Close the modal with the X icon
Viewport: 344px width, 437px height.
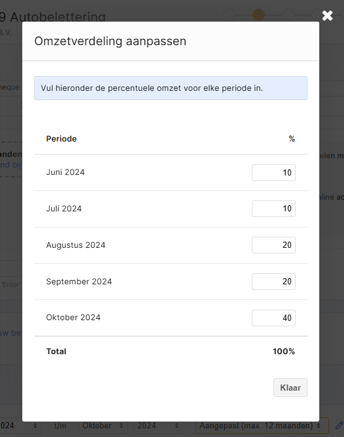click(327, 15)
